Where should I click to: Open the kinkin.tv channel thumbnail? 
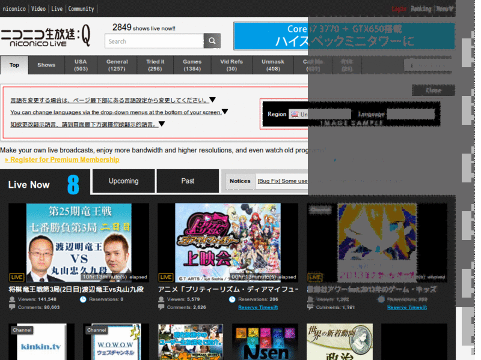(x=41, y=341)
